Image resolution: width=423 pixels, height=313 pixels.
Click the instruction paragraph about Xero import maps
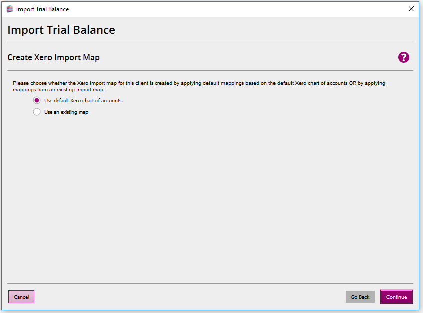[199, 86]
